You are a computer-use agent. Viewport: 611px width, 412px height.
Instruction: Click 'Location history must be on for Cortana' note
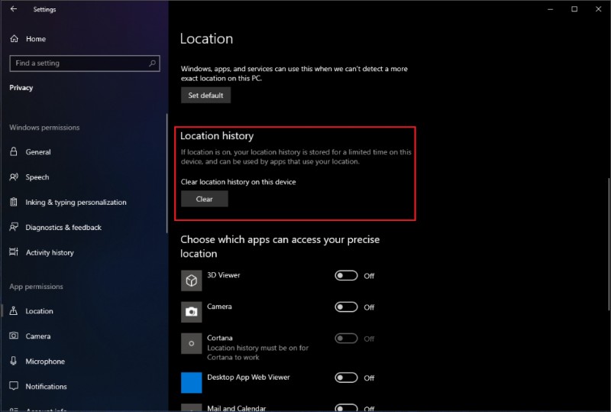tap(257, 352)
